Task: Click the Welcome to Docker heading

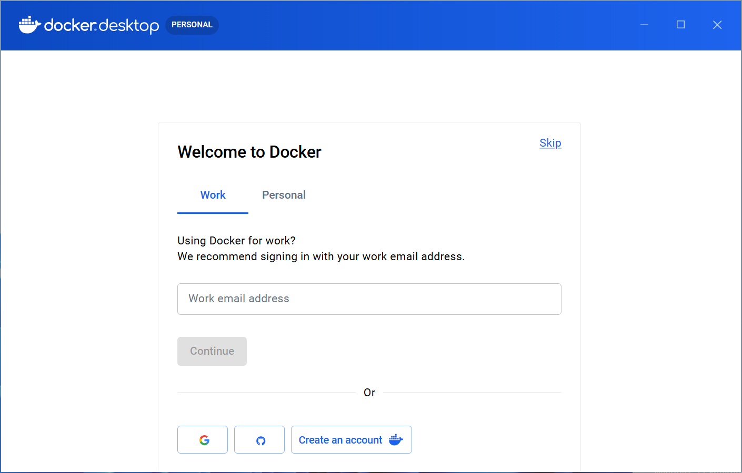Action: point(249,152)
